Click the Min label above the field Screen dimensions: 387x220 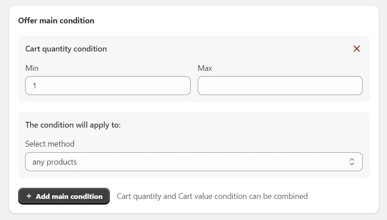[x=32, y=68]
